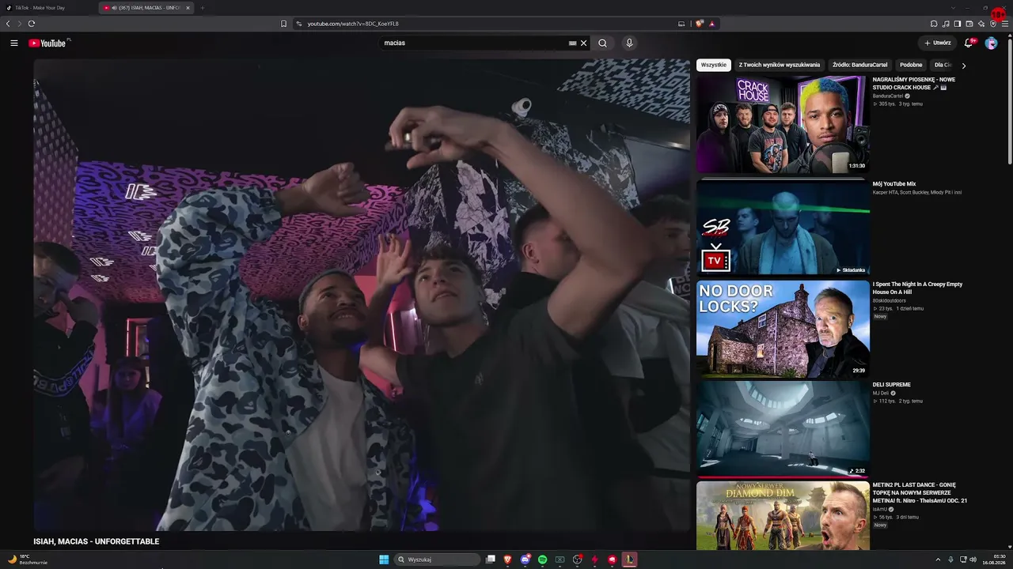Open the Brave Wallet icon

click(969, 24)
